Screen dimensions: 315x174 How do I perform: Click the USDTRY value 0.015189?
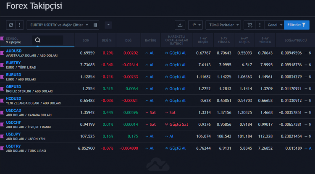pyautogui.click(x=294, y=148)
